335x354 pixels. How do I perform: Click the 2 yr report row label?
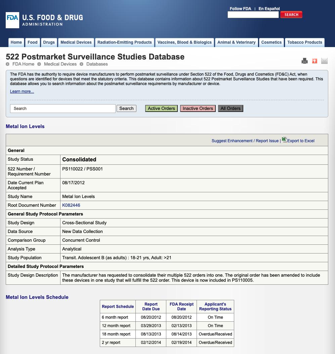pos(111,343)
